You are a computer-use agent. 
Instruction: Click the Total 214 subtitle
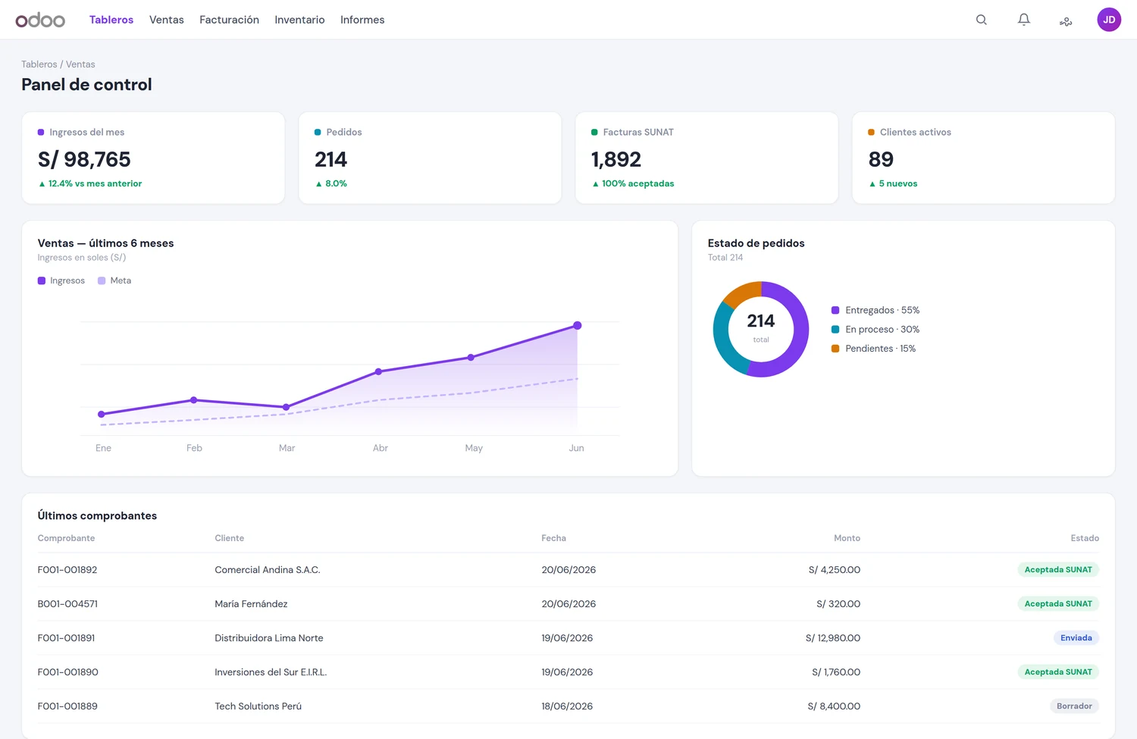725,258
